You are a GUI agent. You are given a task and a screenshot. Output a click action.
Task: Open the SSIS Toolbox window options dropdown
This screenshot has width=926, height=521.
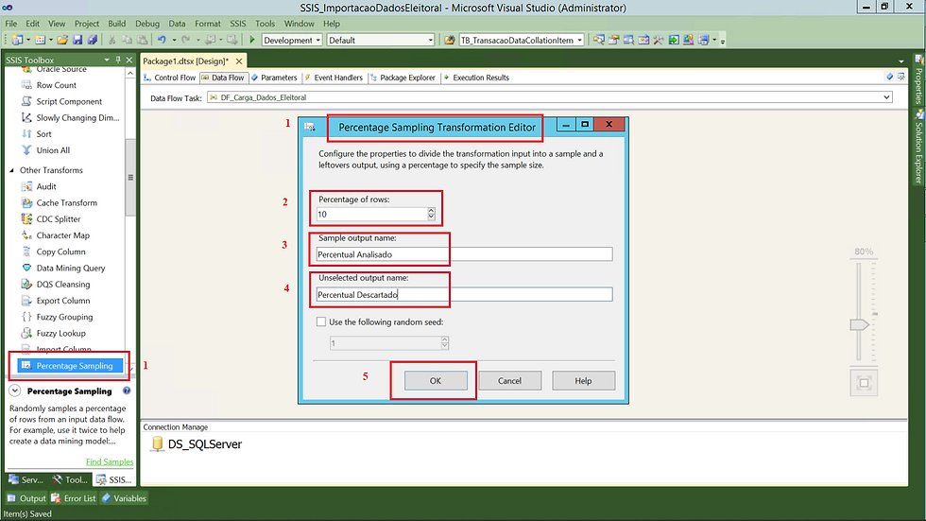pyautogui.click(x=107, y=60)
